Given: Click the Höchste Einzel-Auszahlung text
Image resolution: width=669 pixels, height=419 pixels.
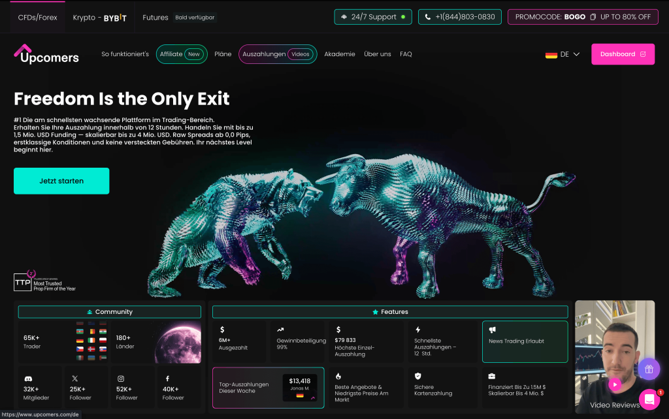Looking at the screenshot, I should pyautogui.click(x=355, y=351).
